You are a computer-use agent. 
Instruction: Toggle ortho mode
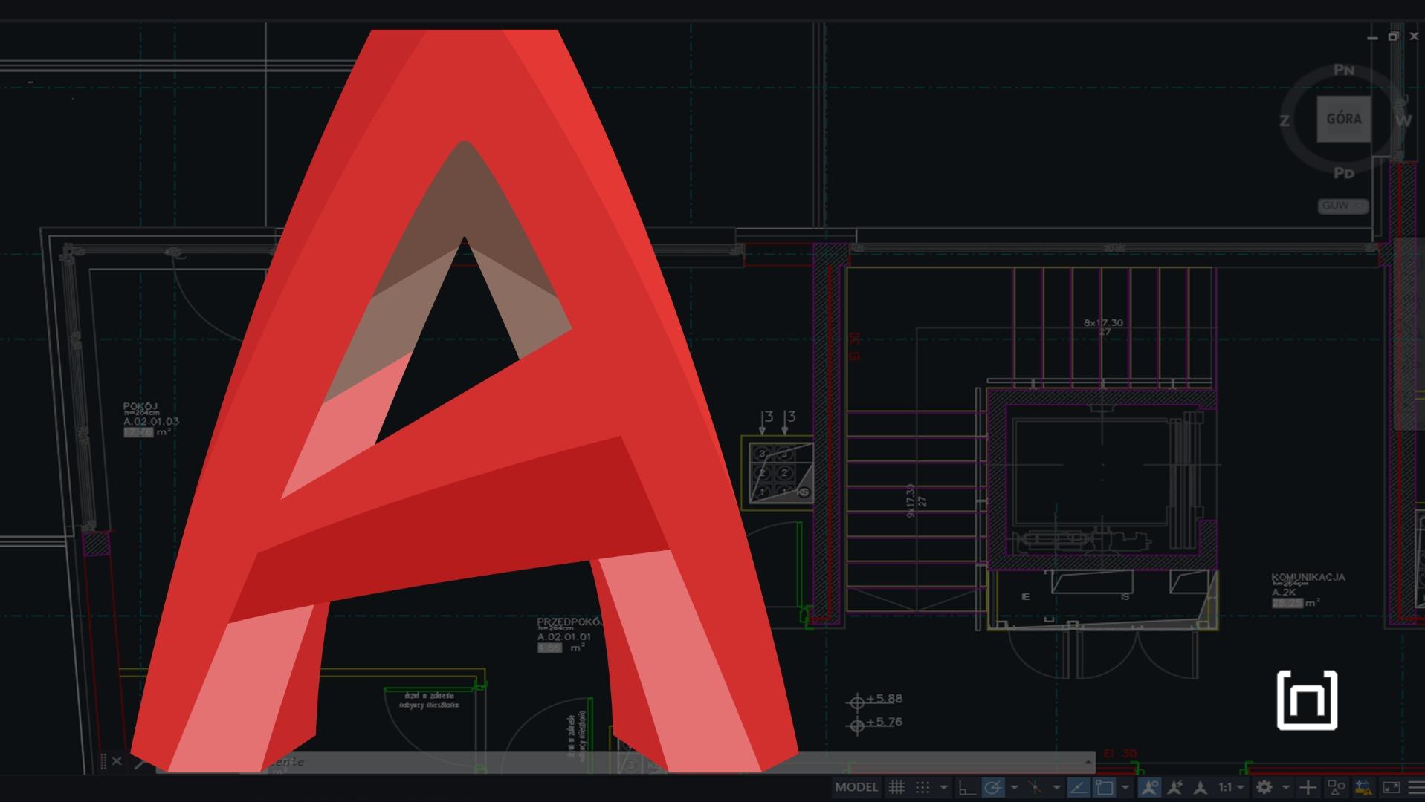click(966, 787)
